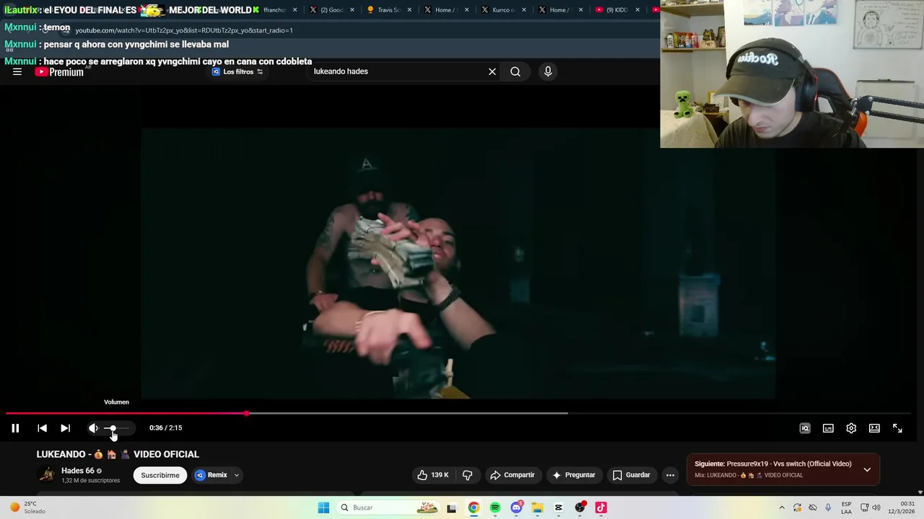This screenshot has width=924, height=519.
Task: Open File Explorer from the taskbar
Action: [537, 507]
